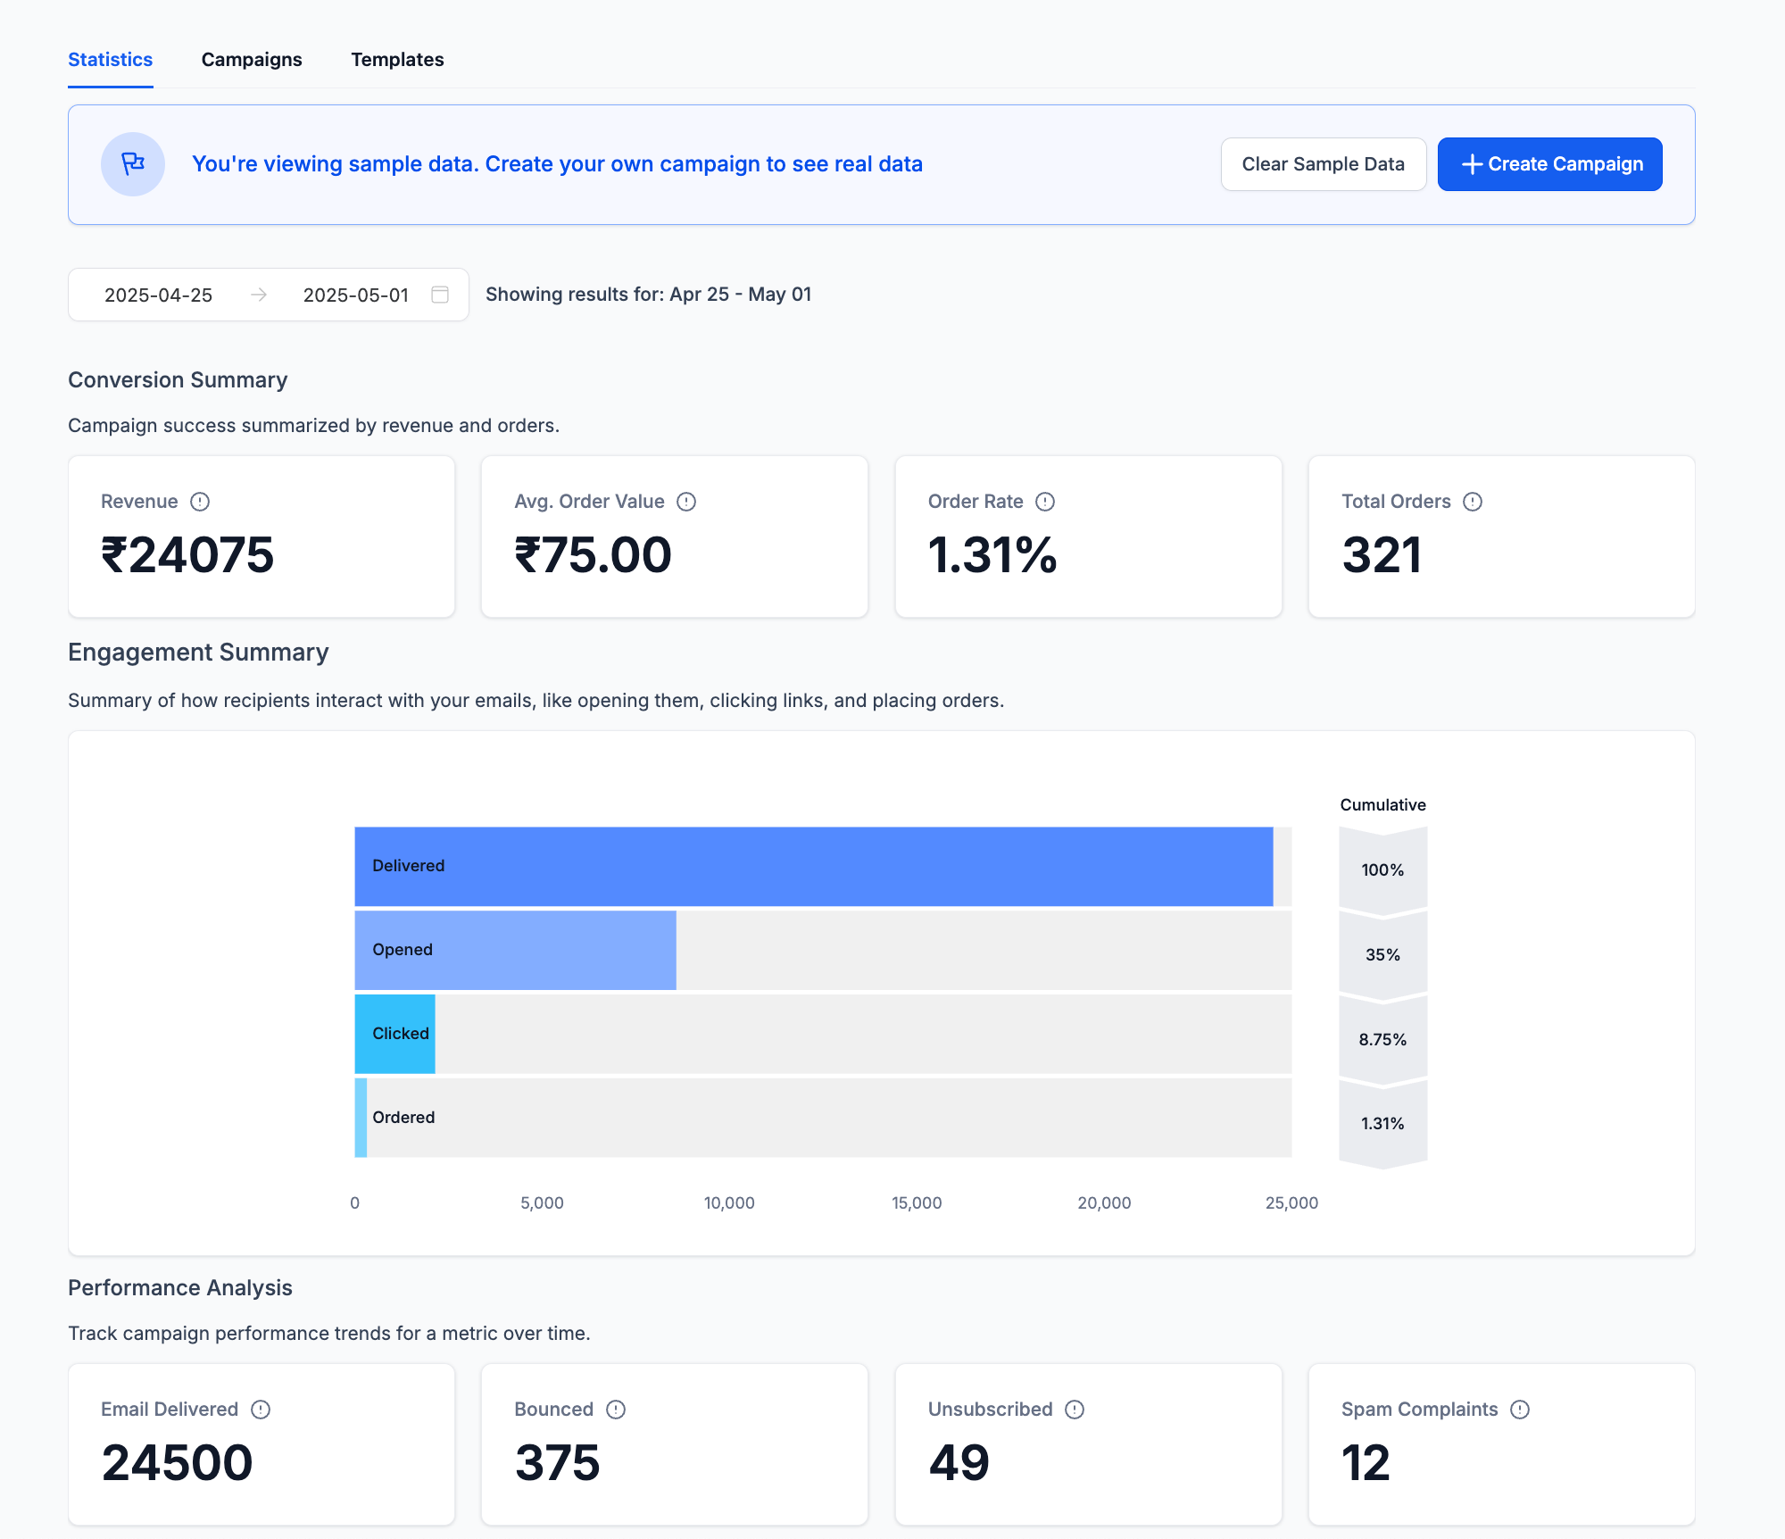The width and height of the screenshot is (1785, 1539).
Task: Click the Total Orders info icon
Action: pyautogui.click(x=1473, y=502)
